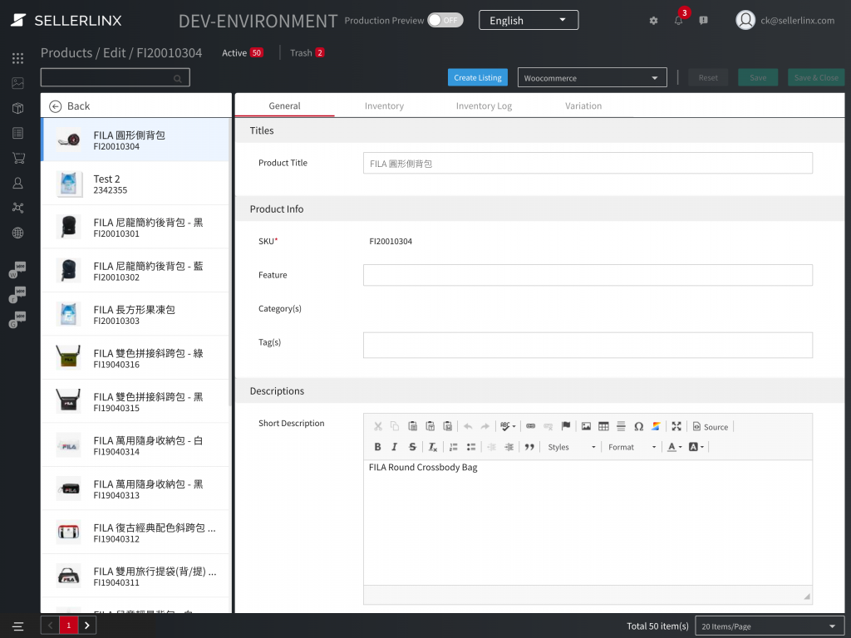The width and height of the screenshot is (851, 638).
Task: Open the English language dropdown
Action: click(x=529, y=21)
